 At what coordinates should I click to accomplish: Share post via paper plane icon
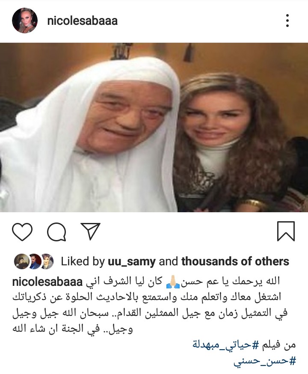[x=91, y=231]
